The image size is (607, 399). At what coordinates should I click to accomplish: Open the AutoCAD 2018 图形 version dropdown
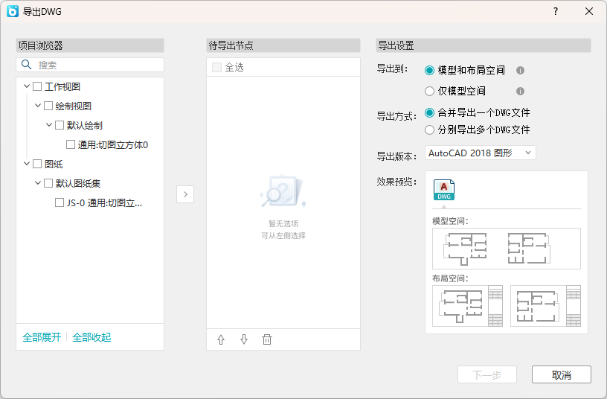480,153
